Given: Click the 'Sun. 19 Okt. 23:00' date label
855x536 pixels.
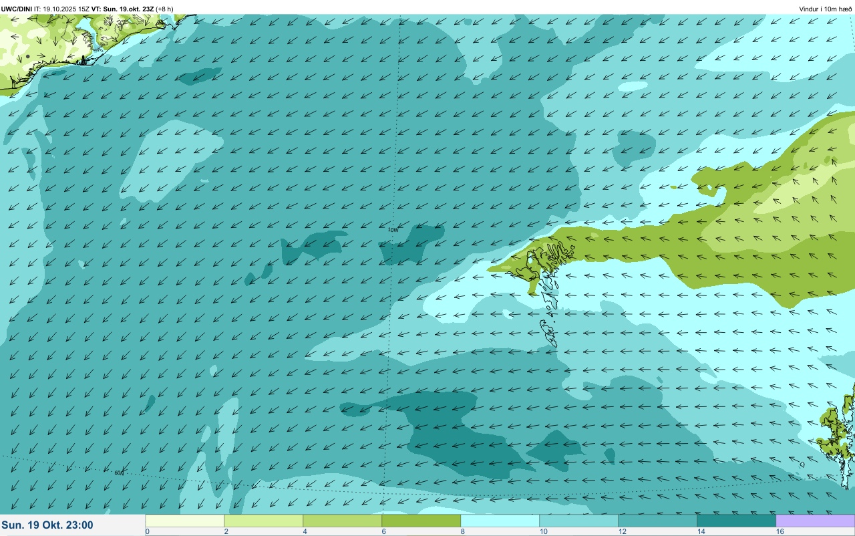Looking at the screenshot, I should (47, 525).
